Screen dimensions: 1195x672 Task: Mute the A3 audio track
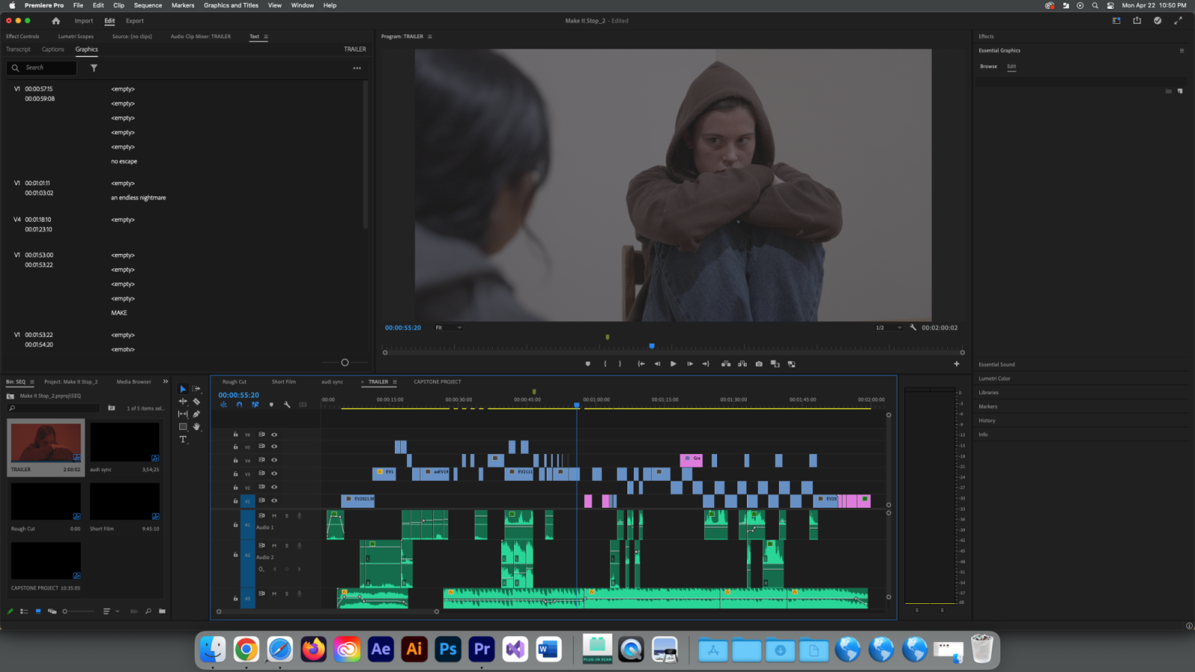pos(274,594)
